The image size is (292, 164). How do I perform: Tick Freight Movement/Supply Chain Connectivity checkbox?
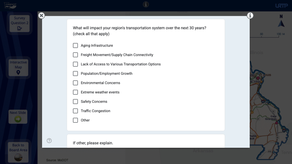click(75, 55)
